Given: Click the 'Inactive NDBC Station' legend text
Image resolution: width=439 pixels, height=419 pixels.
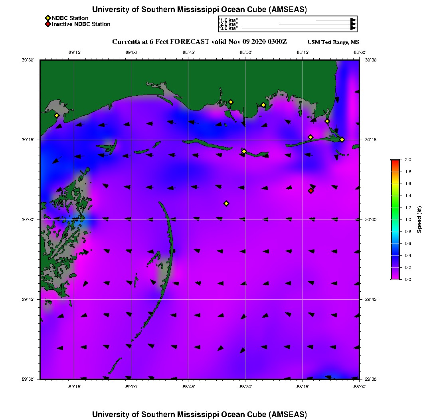Looking at the screenshot, I should [81, 24].
